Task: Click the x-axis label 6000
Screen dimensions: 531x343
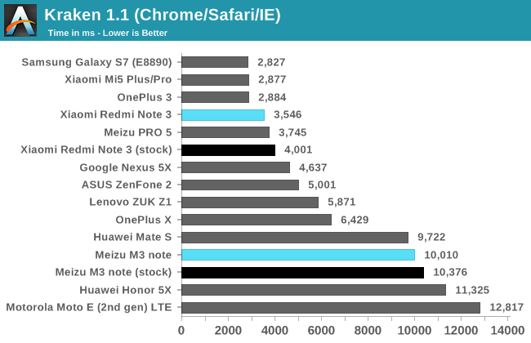Action: coord(321,331)
